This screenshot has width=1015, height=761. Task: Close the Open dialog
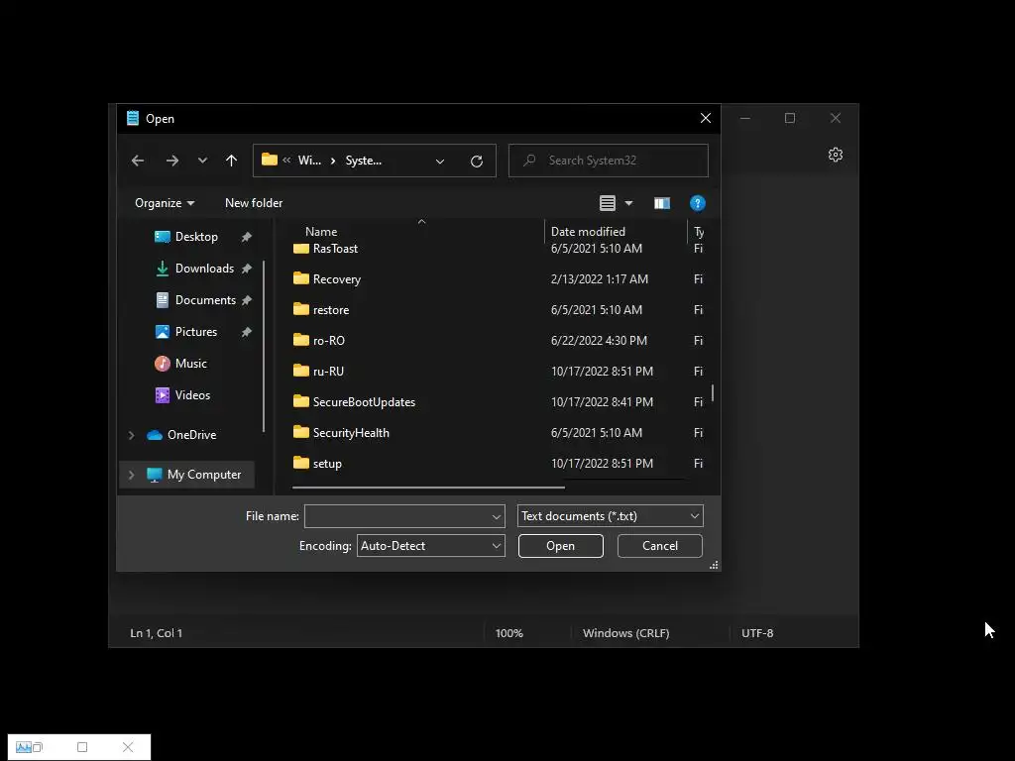[x=706, y=119]
